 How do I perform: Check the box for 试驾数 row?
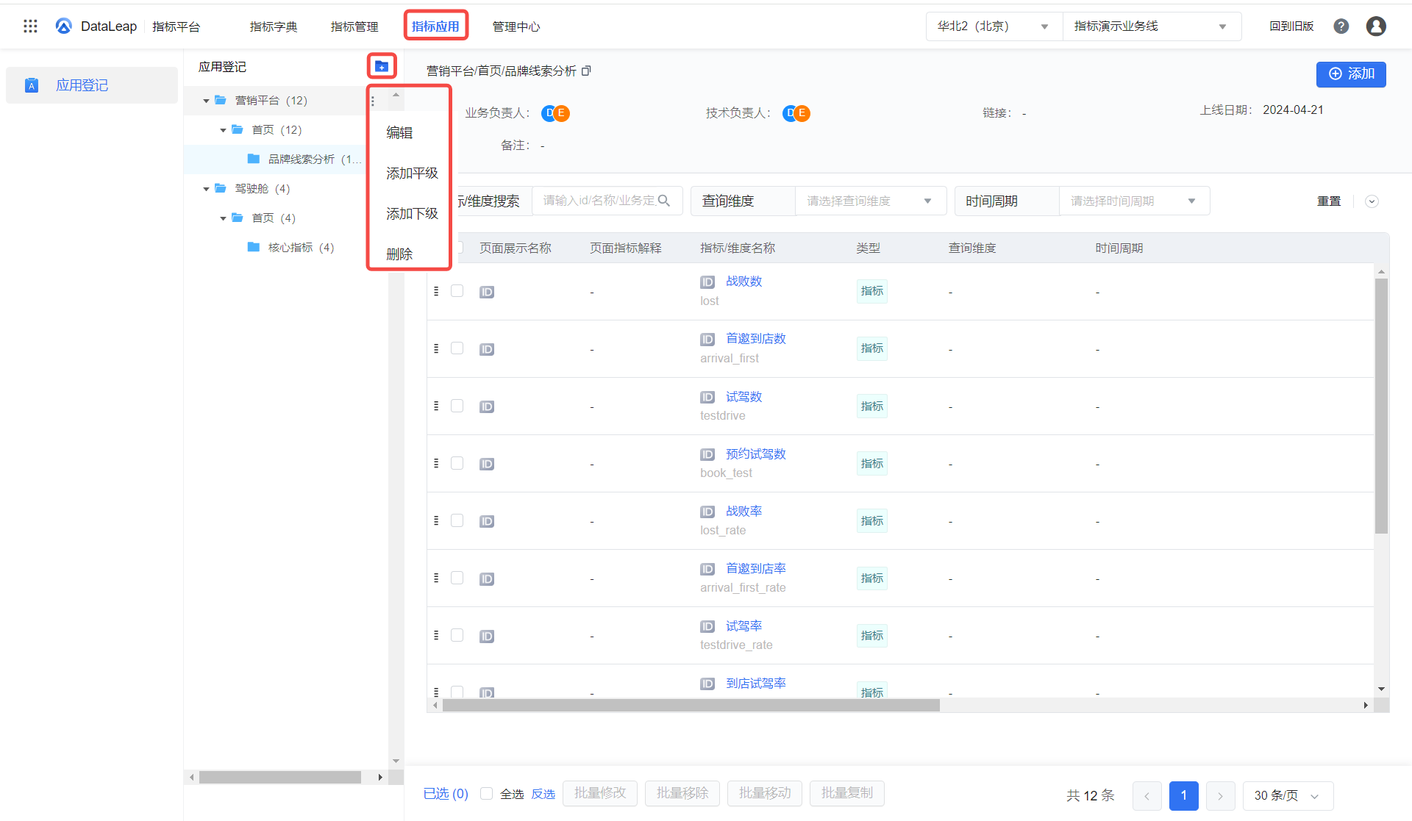point(457,406)
